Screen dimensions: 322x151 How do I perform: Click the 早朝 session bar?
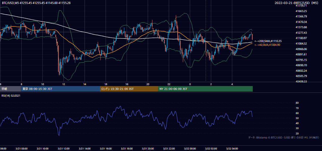(10, 89)
